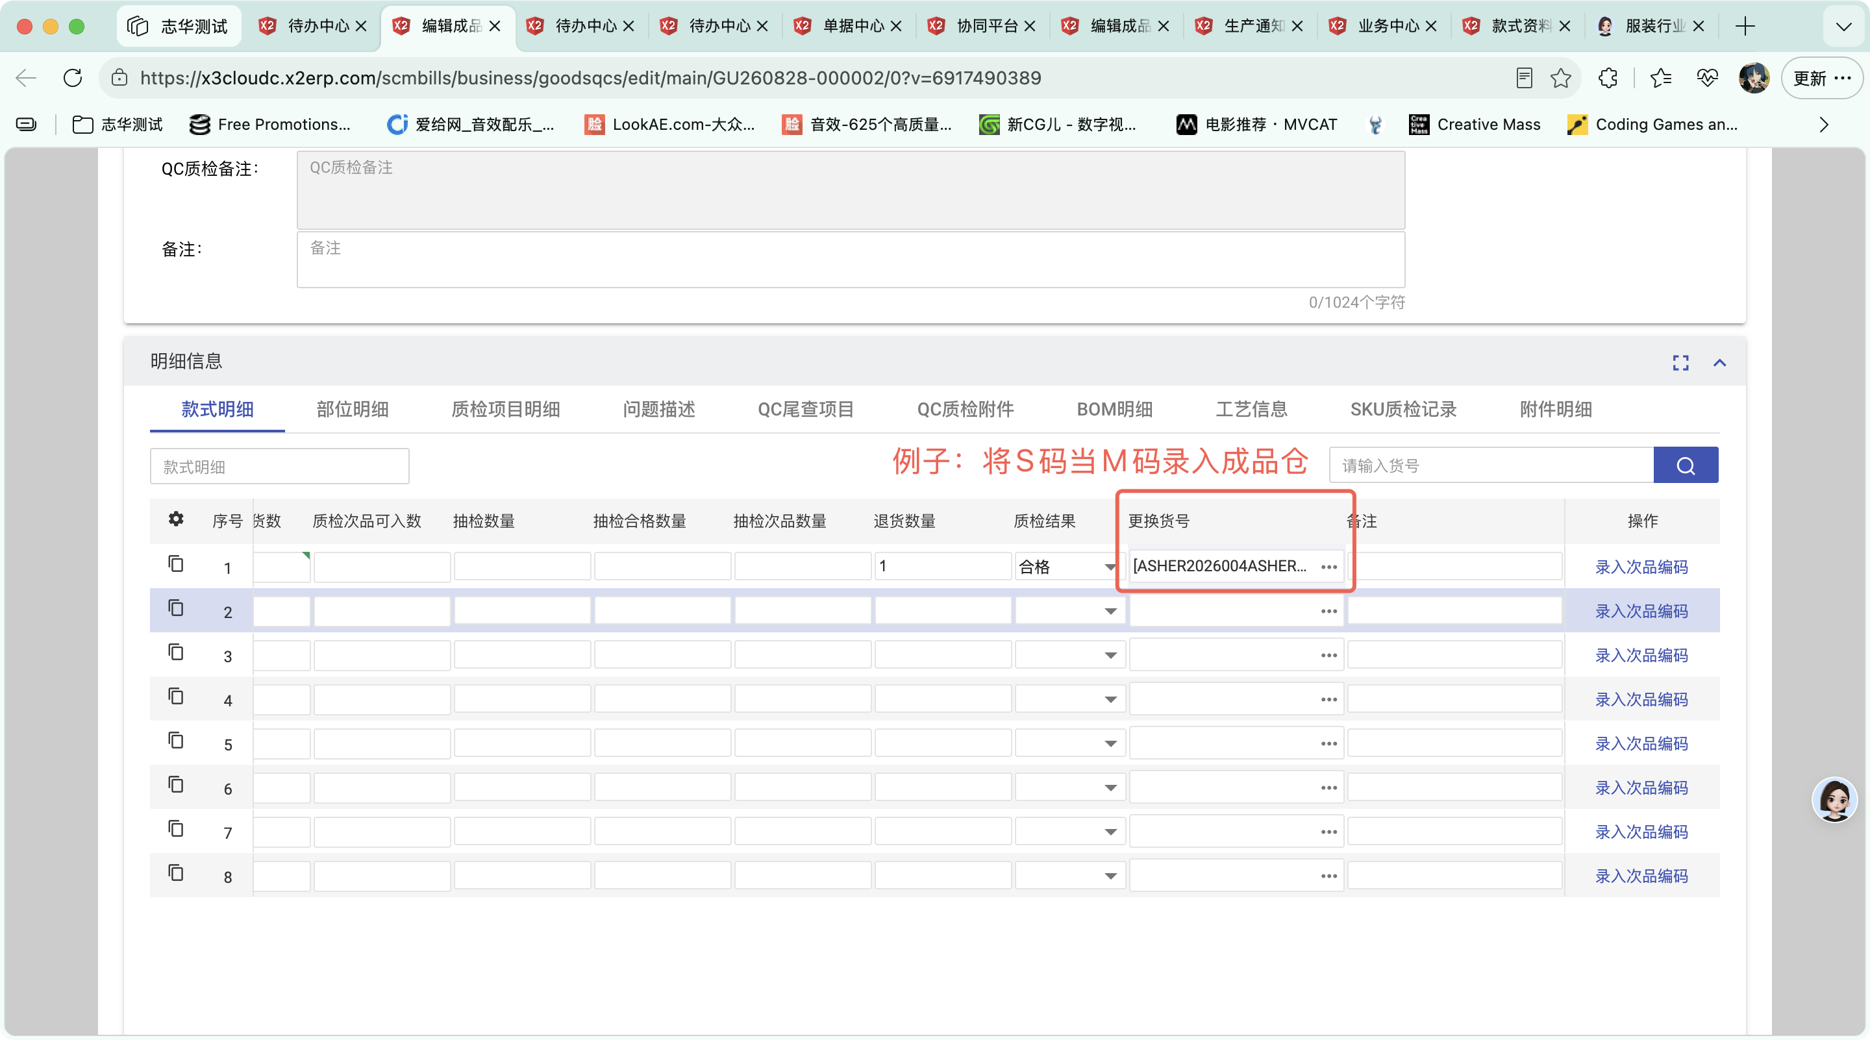The width and height of the screenshot is (1870, 1040).
Task: Copy row 3 using its copy icon
Action: (x=176, y=652)
